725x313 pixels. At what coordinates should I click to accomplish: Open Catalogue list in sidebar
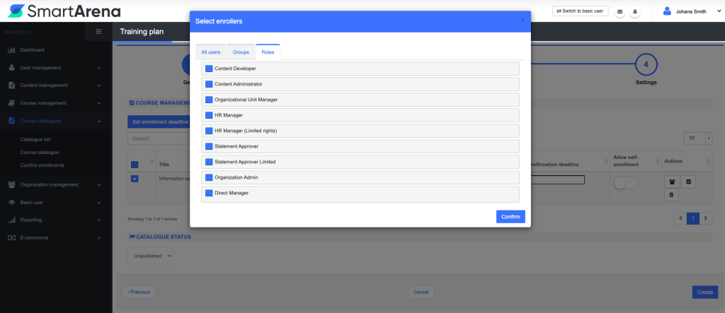point(35,139)
